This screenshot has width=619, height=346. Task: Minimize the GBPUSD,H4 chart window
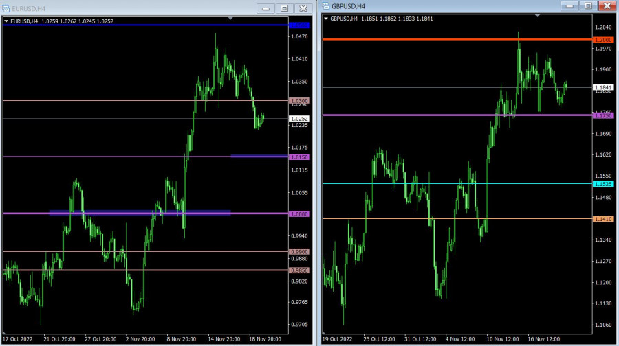click(x=569, y=6)
